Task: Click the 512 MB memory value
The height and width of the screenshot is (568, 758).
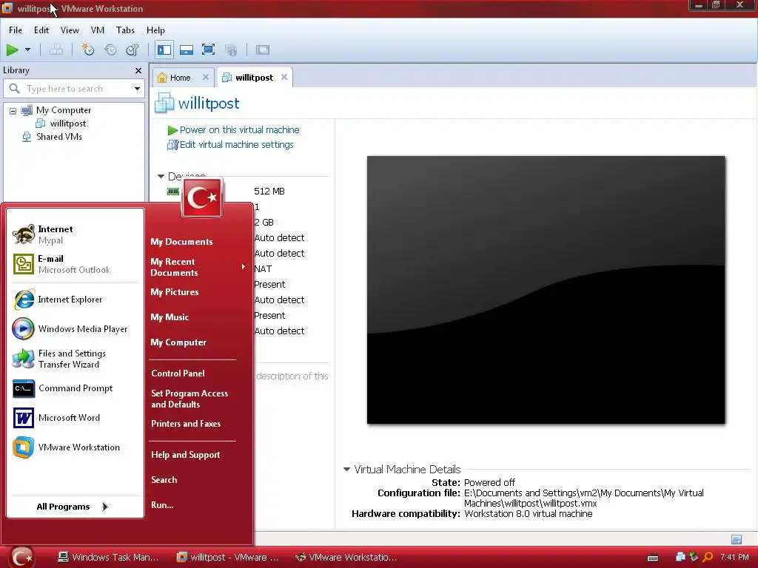Action: click(x=269, y=192)
